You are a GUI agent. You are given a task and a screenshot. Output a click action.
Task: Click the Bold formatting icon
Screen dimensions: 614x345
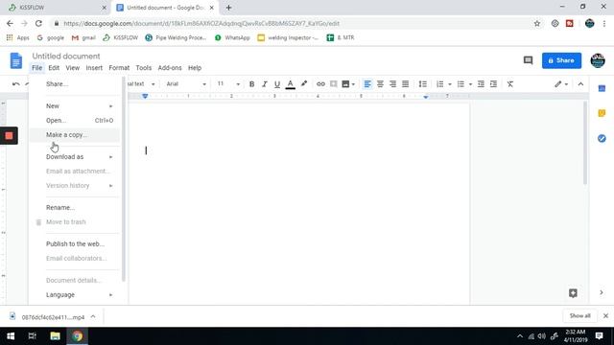click(x=251, y=84)
